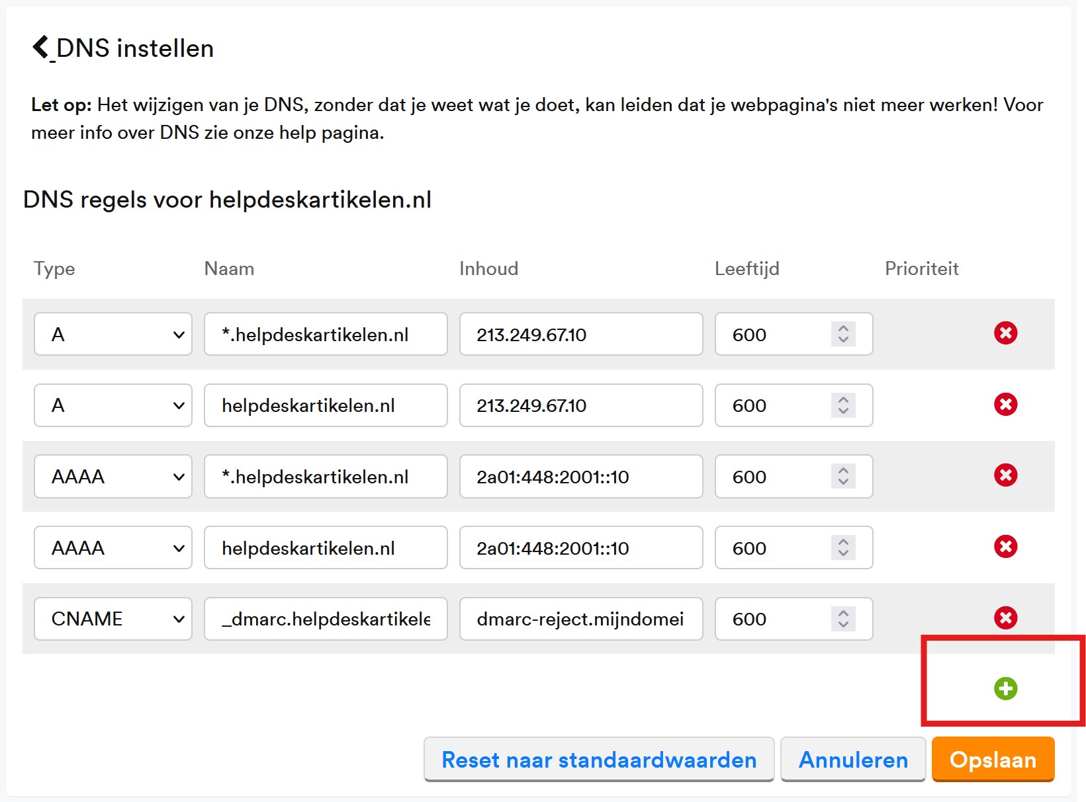This screenshot has width=1086, height=802.
Task: Focus the Naam field containing _dmarc.helpdeskartikelen
Action: pos(326,619)
